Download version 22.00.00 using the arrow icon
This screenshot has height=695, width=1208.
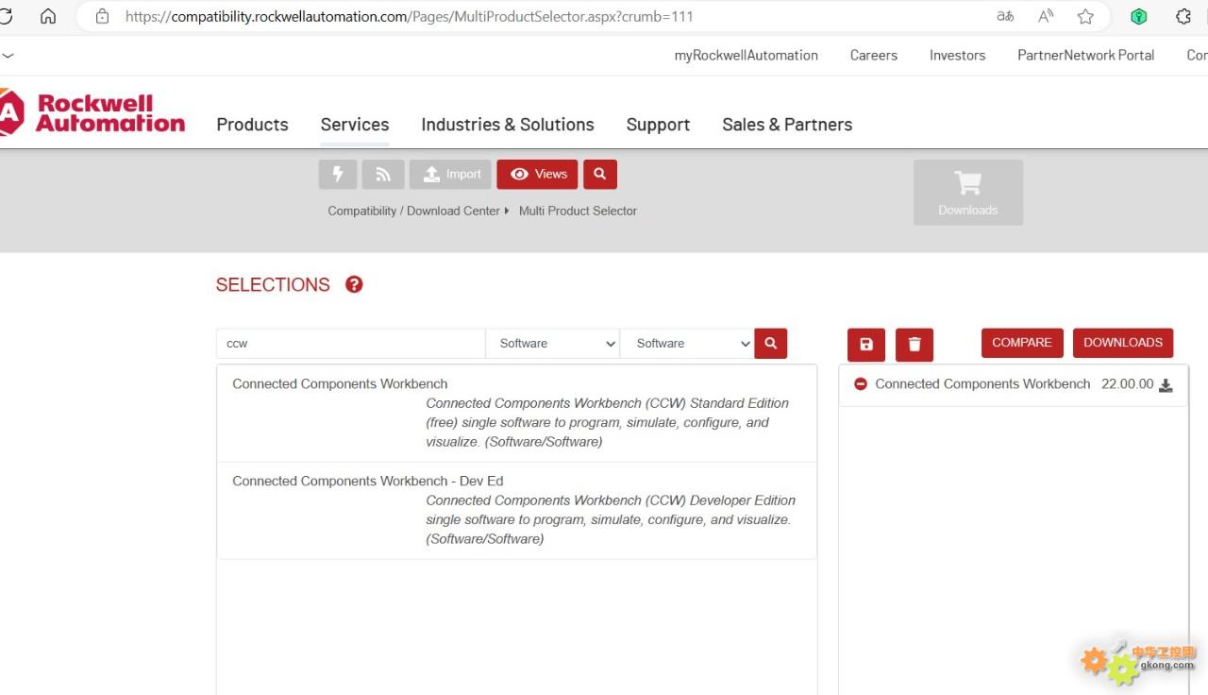coord(1166,385)
